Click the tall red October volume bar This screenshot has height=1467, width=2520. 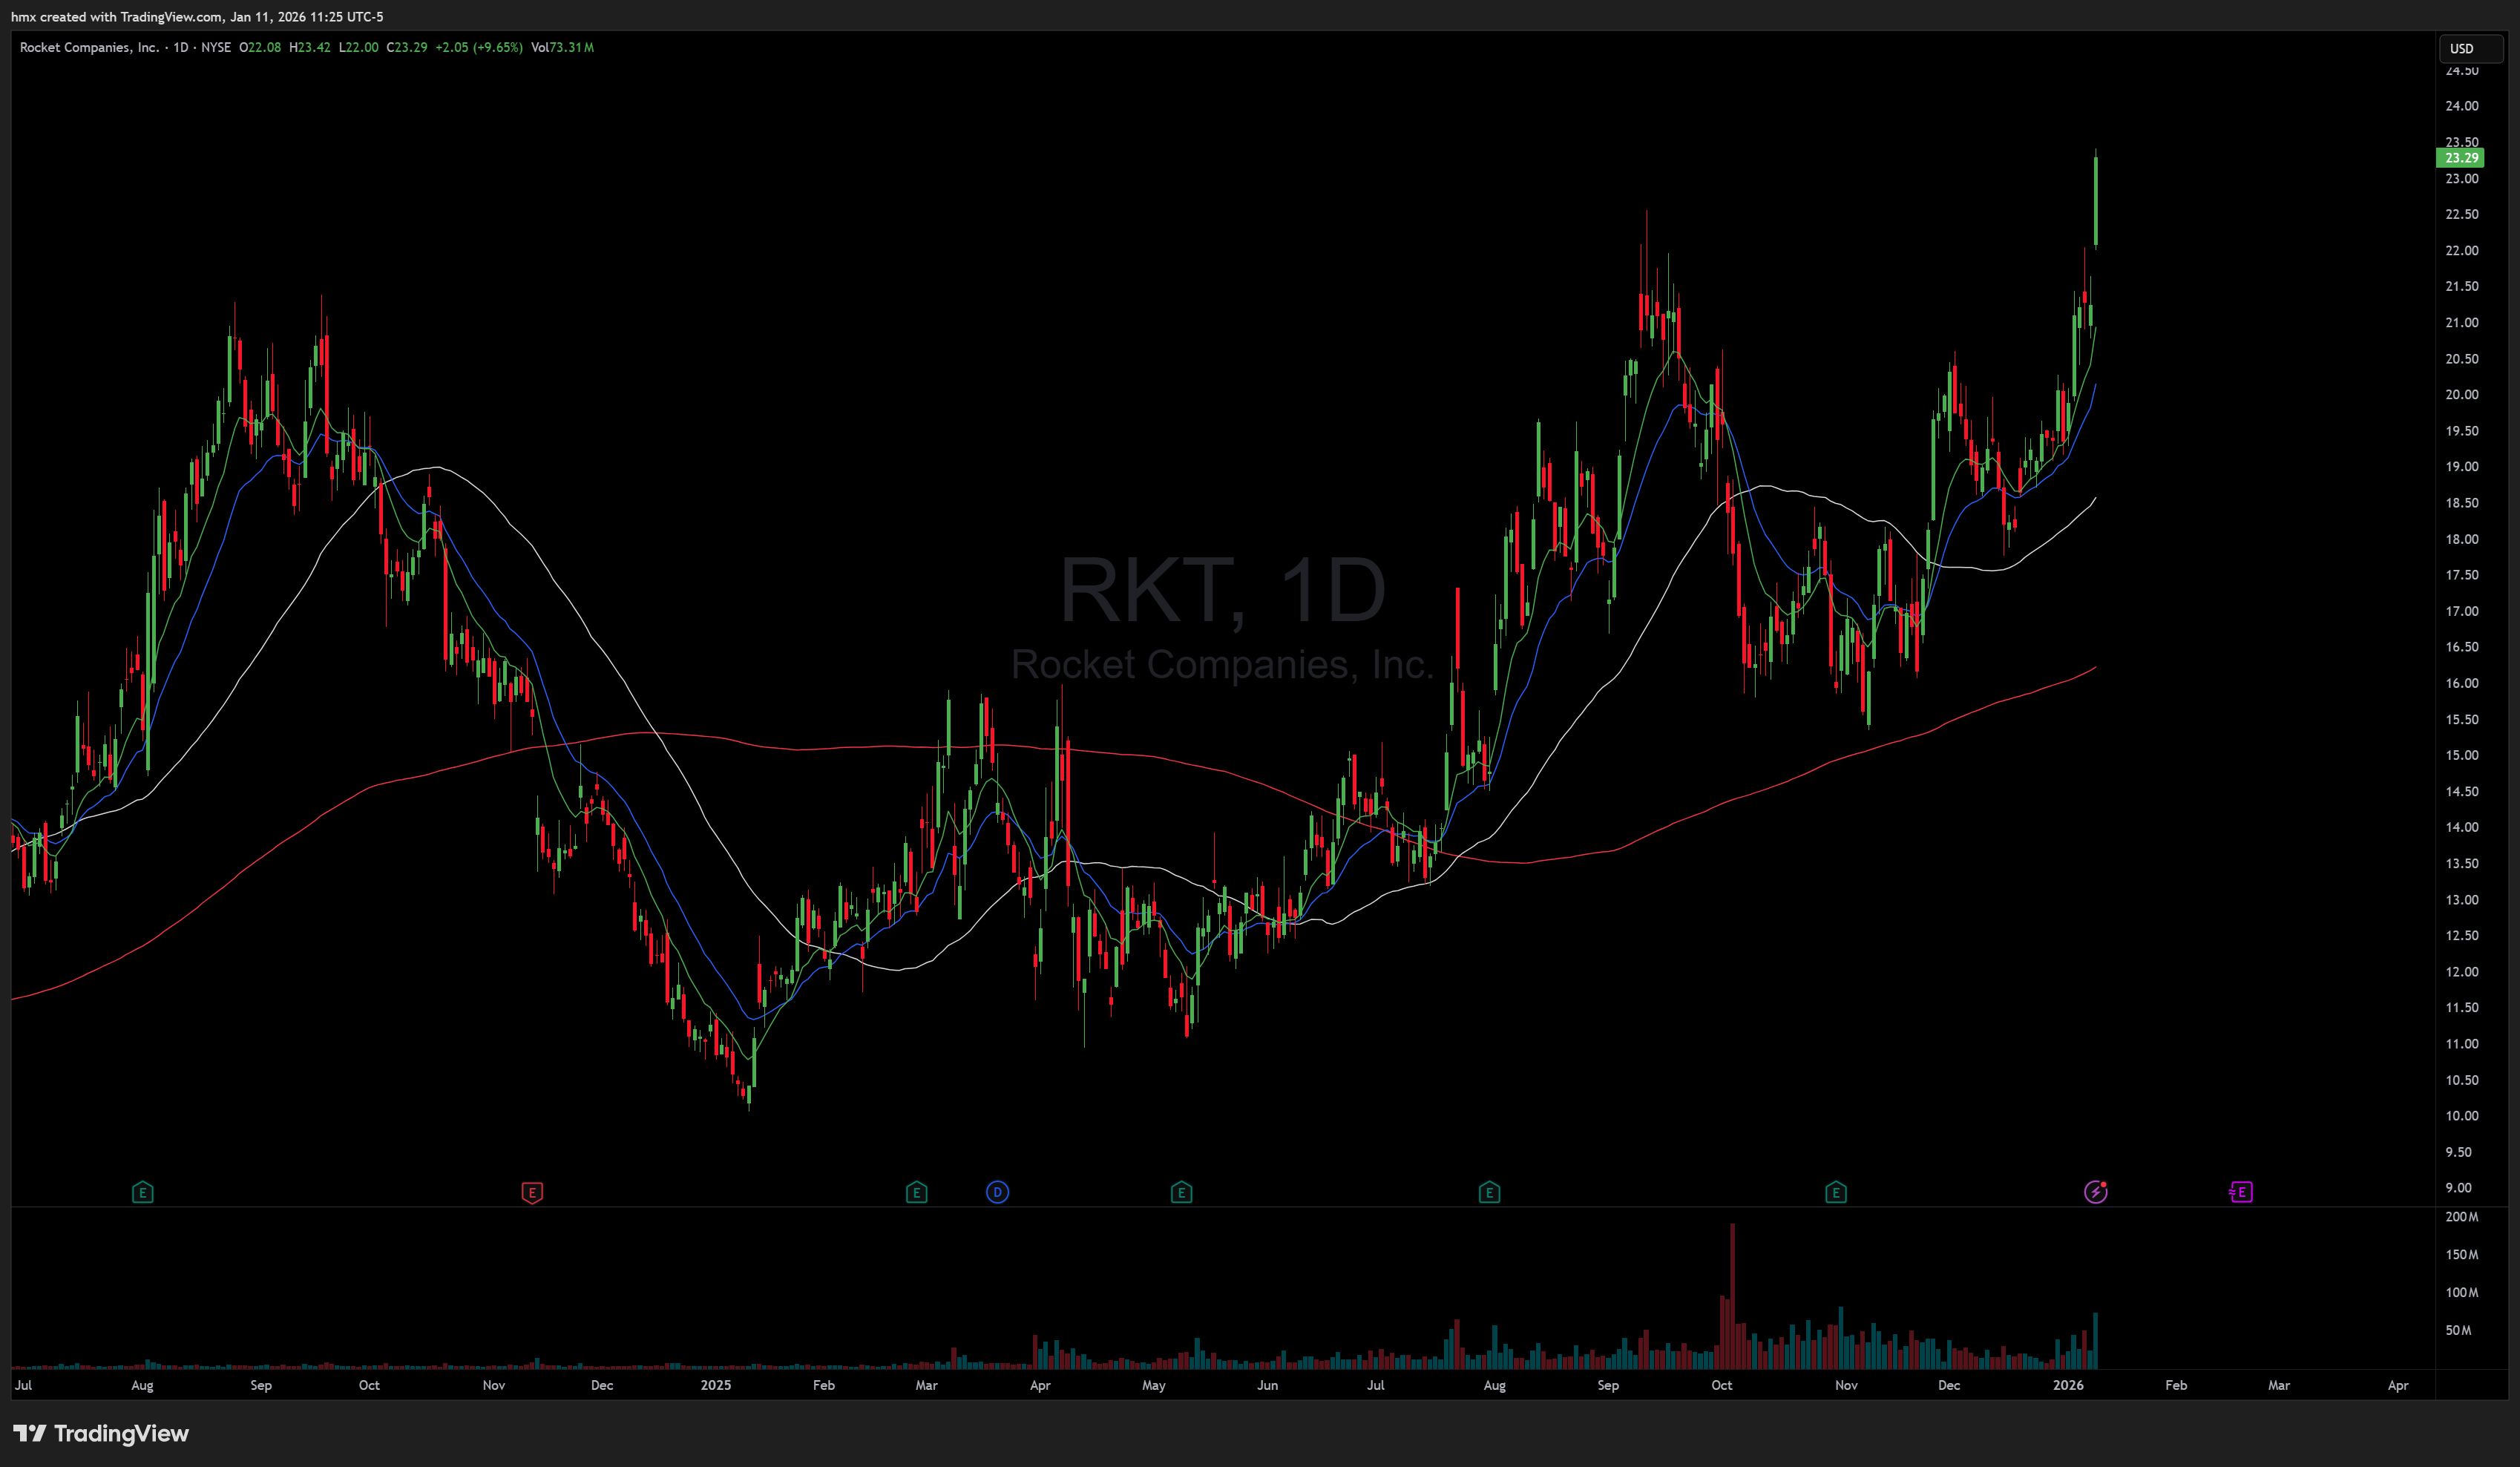pos(1732,1295)
